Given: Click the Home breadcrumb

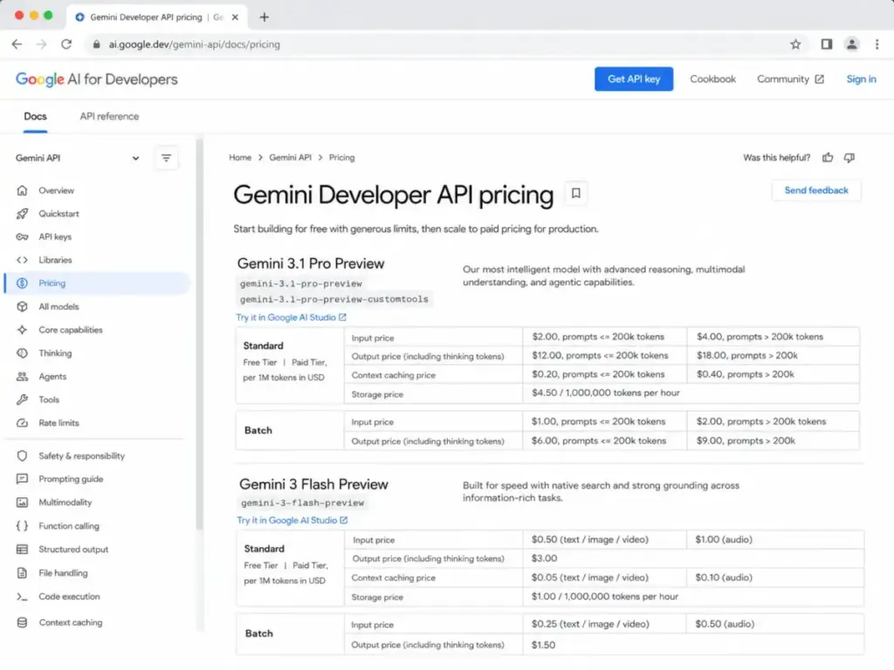Looking at the screenshot, I should (240, 157).
